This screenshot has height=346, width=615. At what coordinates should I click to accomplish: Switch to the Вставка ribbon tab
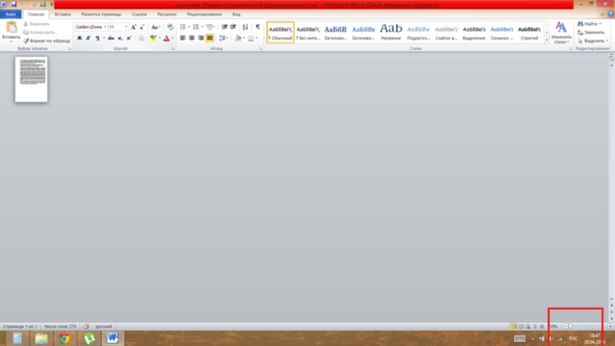(62, 14)
